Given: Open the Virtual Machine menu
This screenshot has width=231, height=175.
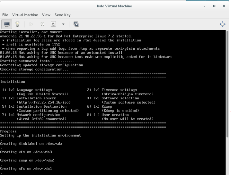Looking at the screenshot, I should (x=25, y=15).
